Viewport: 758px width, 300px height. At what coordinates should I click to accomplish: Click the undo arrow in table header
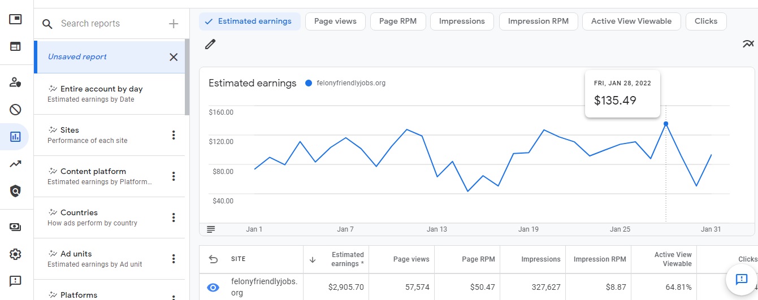[x=213, y=259]
